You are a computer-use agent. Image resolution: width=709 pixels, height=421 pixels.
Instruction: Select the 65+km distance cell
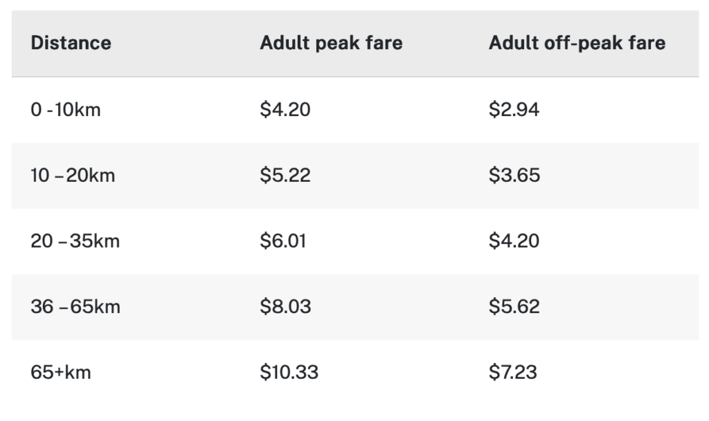(x=61, y=373)
